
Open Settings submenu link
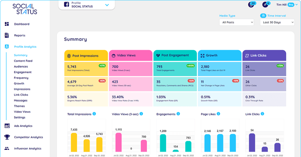click(x=19, y=117)
